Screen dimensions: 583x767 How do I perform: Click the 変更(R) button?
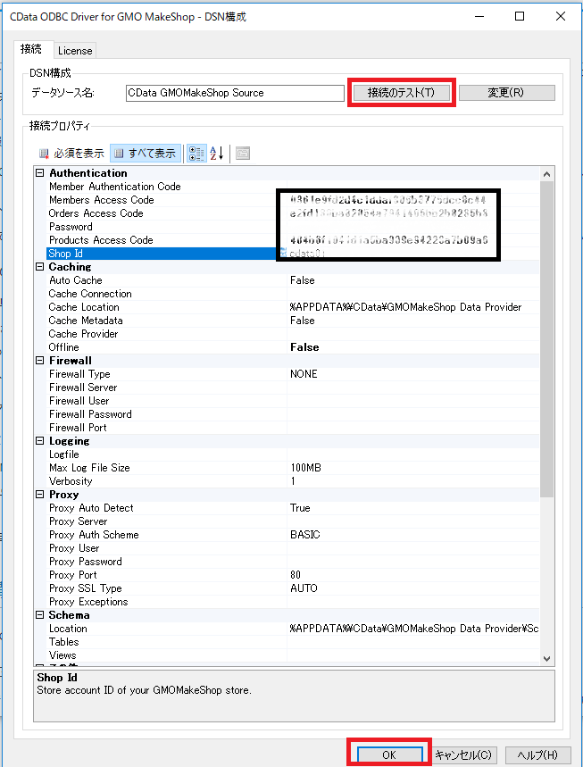pyautogui.click(x=507, y=93)
